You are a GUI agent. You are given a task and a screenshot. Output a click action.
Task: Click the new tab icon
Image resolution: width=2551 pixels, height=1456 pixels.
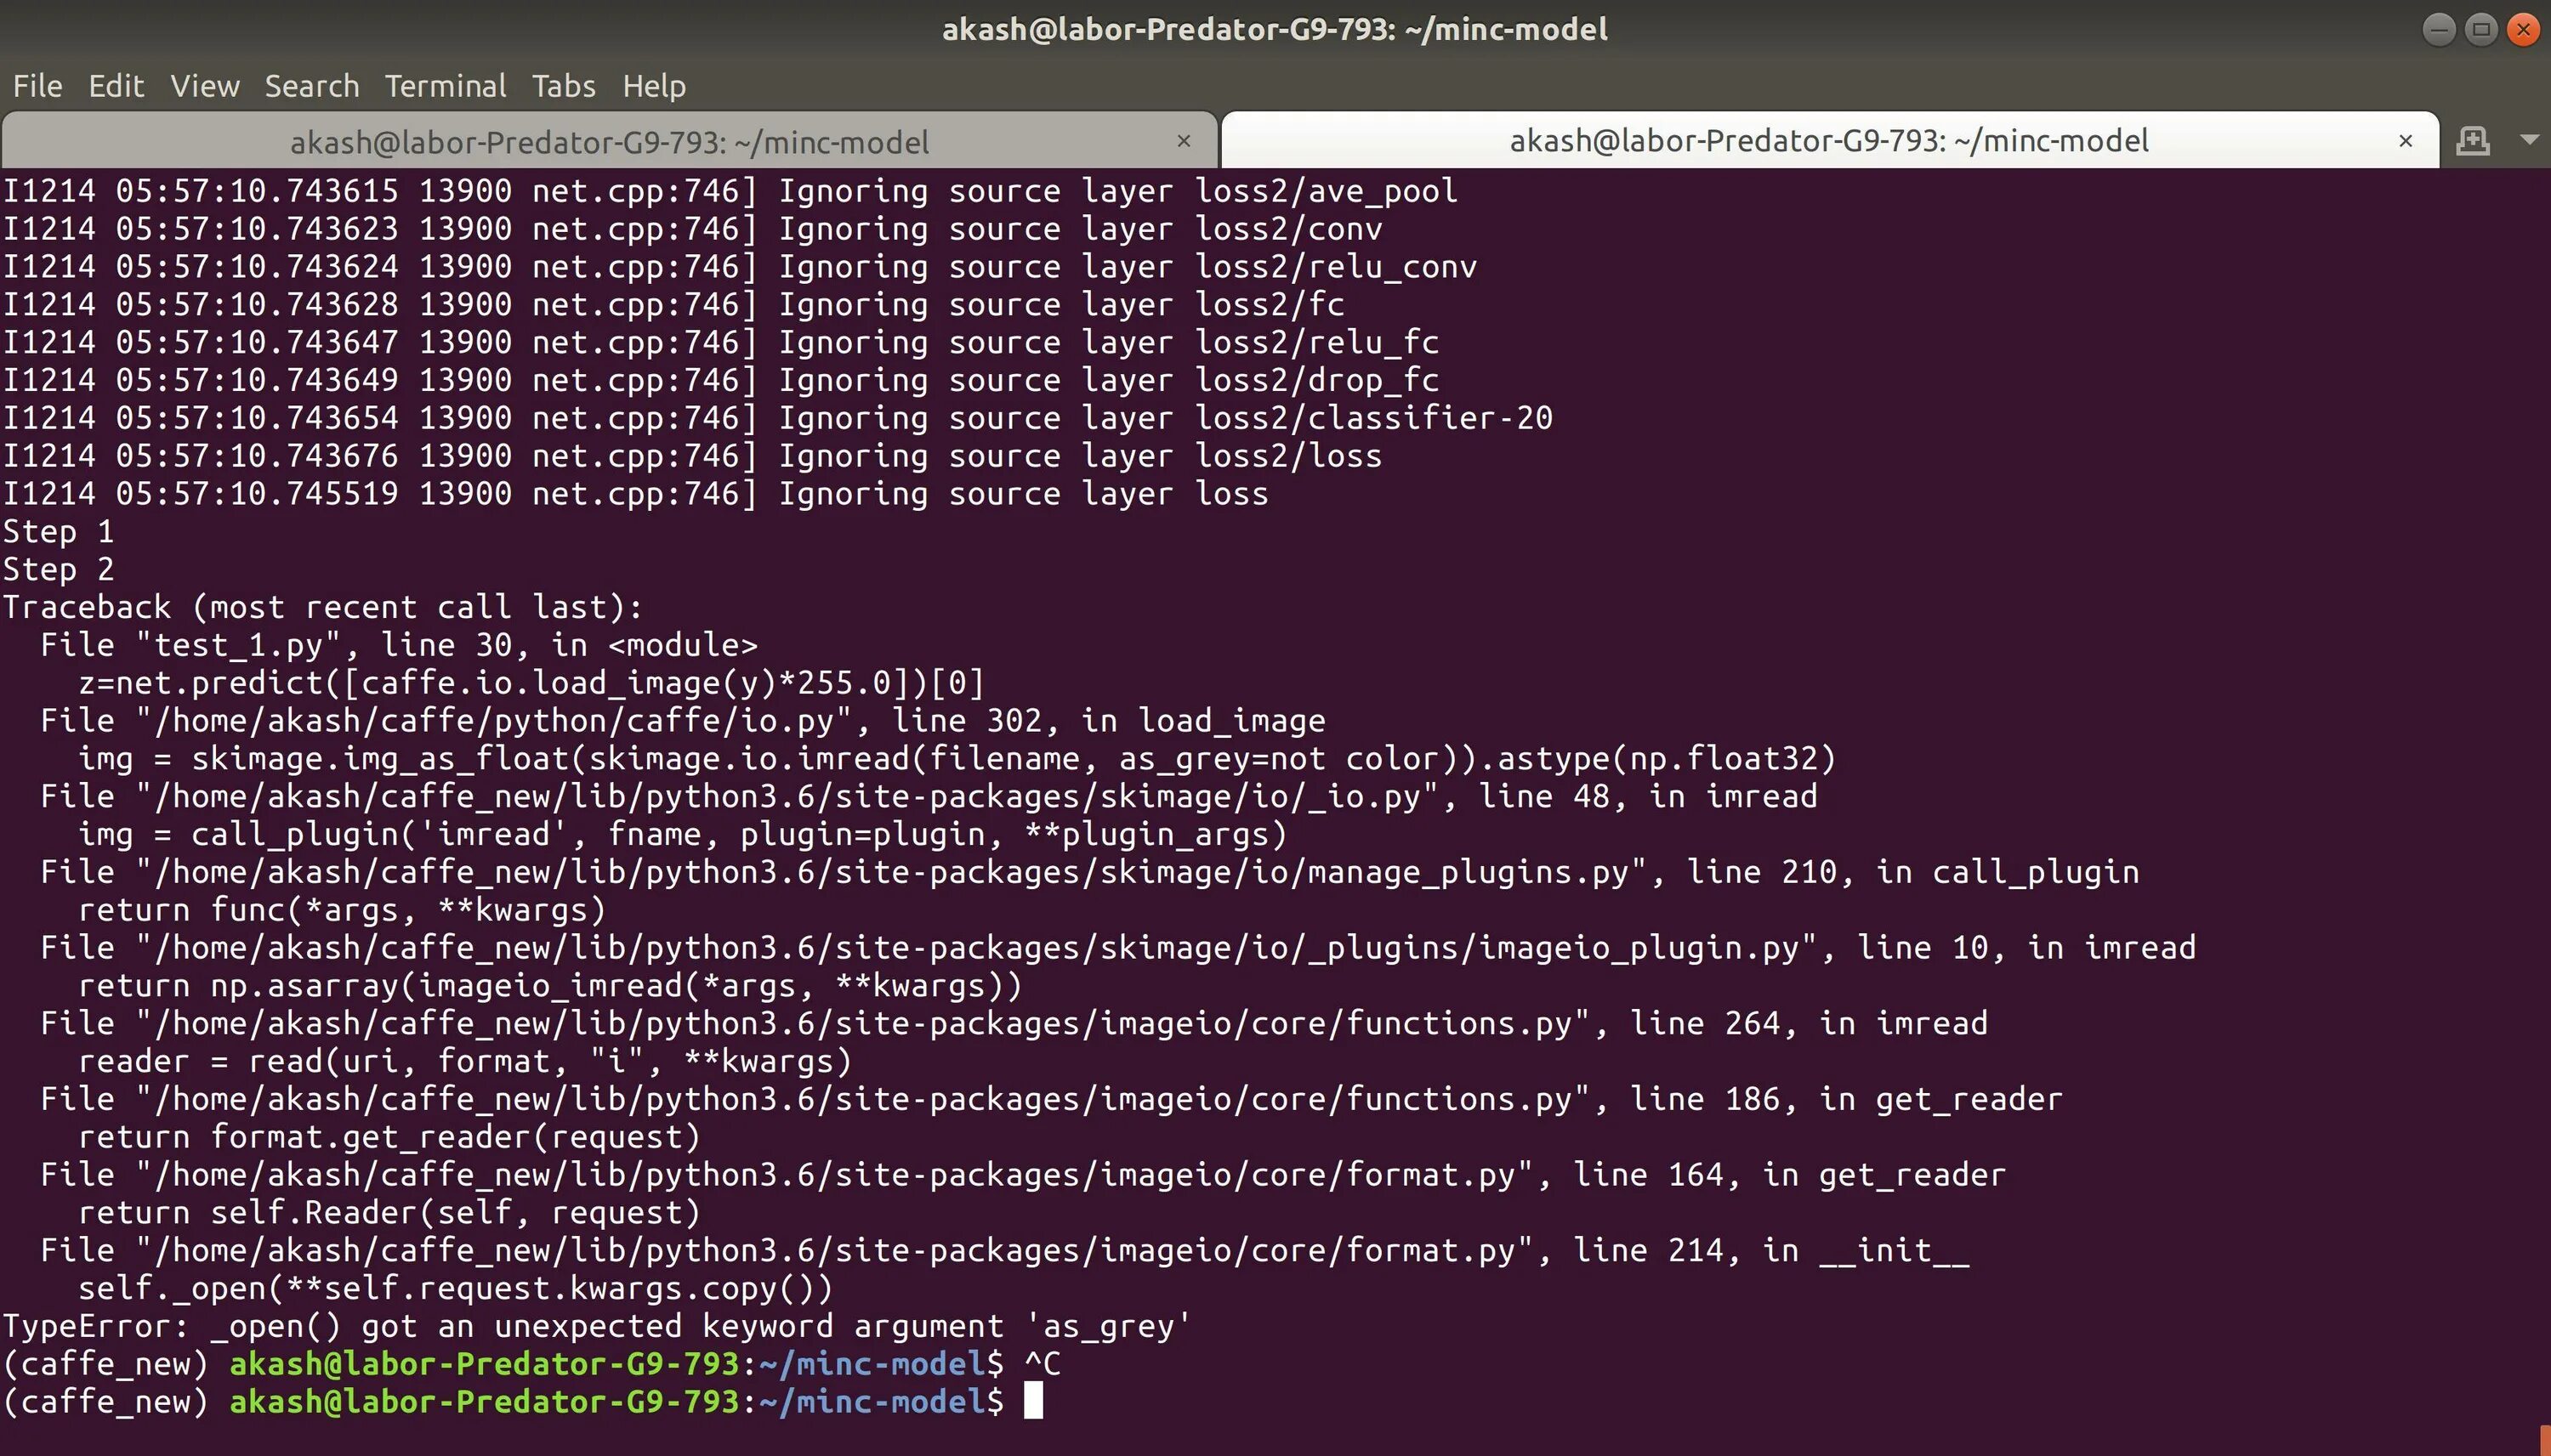(x=2473, y=141)
